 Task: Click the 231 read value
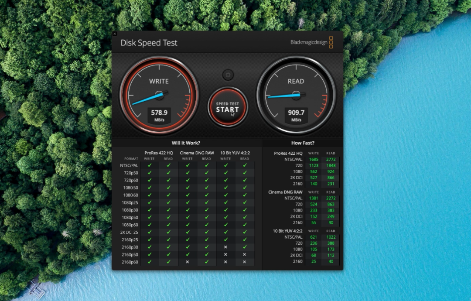(331, 184)
